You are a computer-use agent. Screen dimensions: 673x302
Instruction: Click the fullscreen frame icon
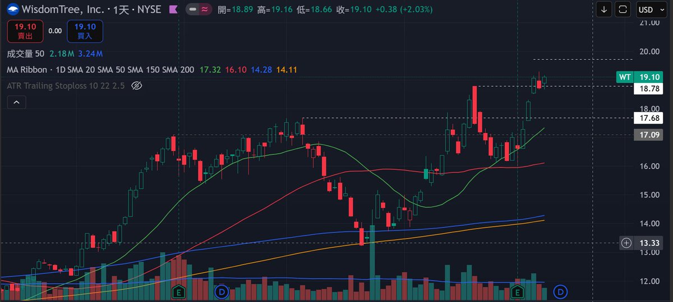click(623, 10)
